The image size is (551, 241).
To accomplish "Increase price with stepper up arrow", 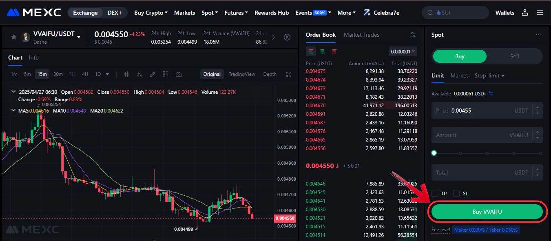I will [538, 108].
